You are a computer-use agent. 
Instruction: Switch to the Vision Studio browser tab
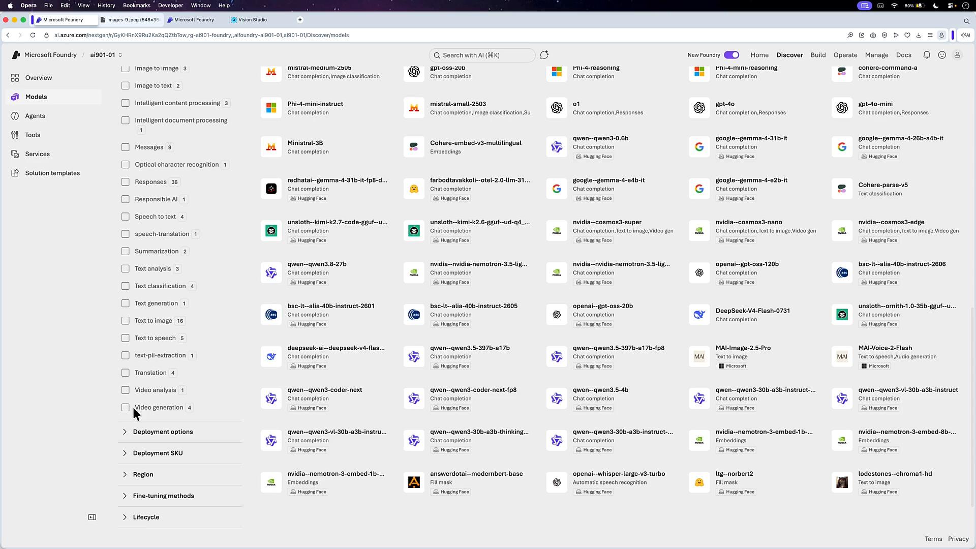point(253,20)
